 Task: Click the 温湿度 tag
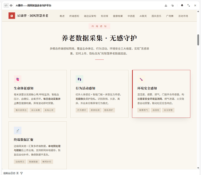click(156, 110)
